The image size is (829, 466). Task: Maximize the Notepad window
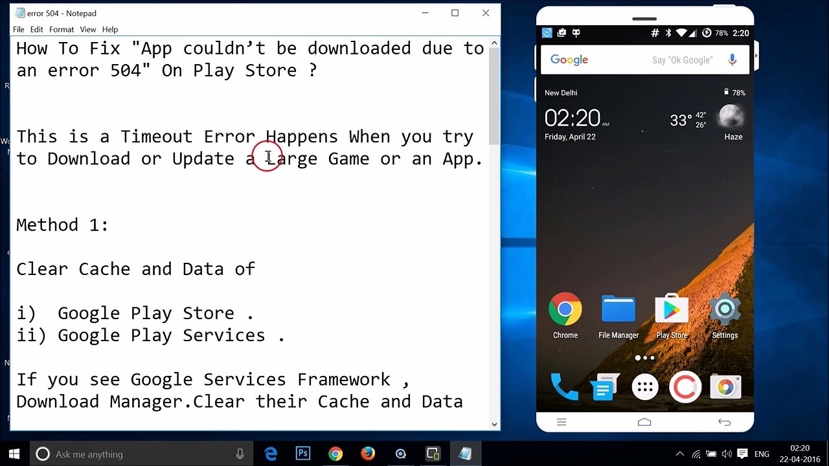coord(455,13)
